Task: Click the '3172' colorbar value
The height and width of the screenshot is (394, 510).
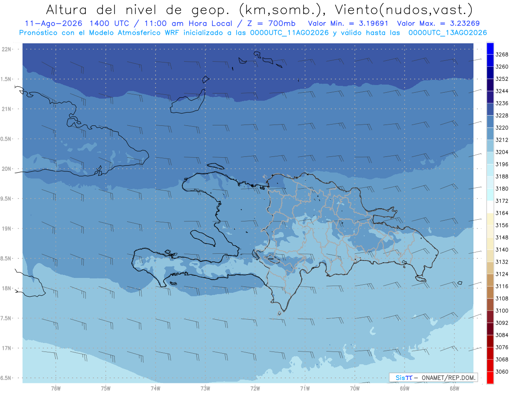Action: pyautogui.click(x=502, y=201)
